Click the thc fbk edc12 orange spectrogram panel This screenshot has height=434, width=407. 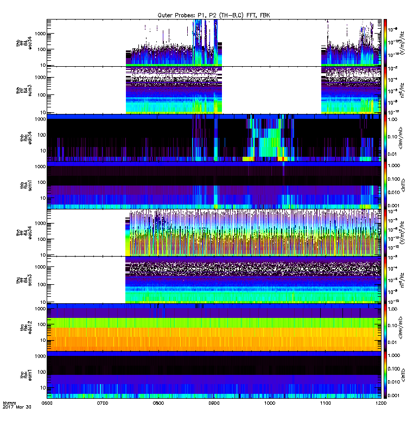[x=214, y=327]
